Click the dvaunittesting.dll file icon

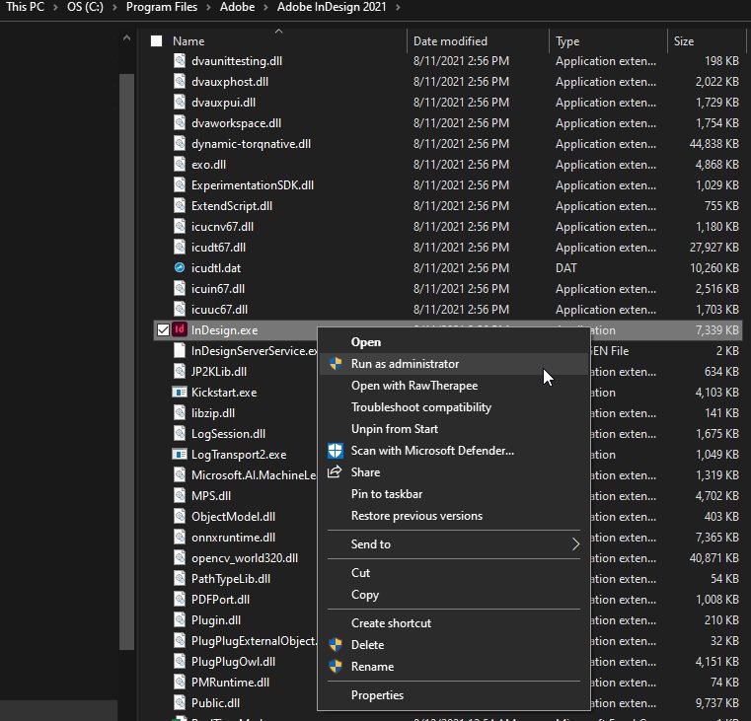[180, 61]
